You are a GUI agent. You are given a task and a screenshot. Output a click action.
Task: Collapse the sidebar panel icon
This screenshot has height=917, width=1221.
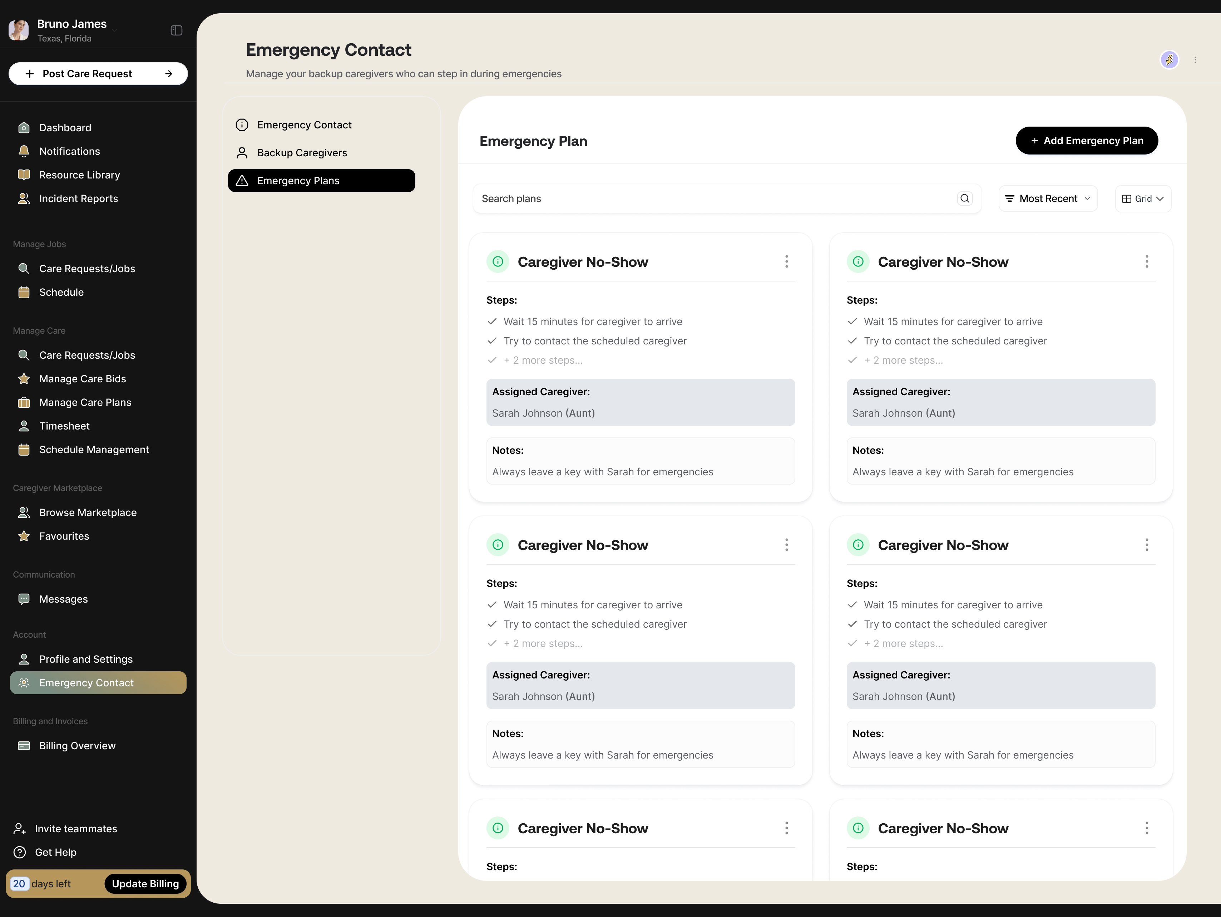(x=177, y=30)
